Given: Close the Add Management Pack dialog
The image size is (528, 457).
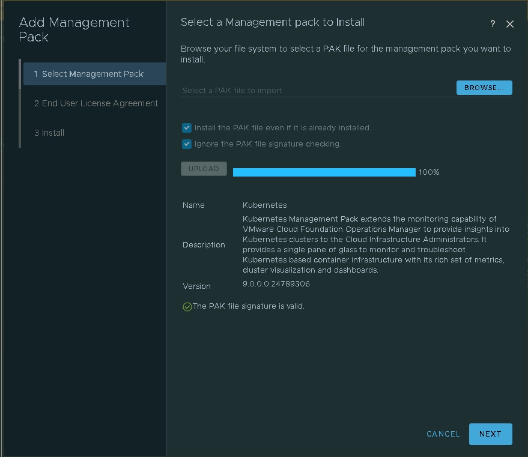Looking at the screenshot, I should [510, 24].
